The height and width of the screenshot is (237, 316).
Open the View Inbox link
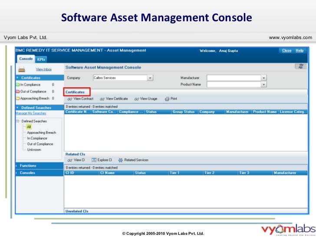44,69
